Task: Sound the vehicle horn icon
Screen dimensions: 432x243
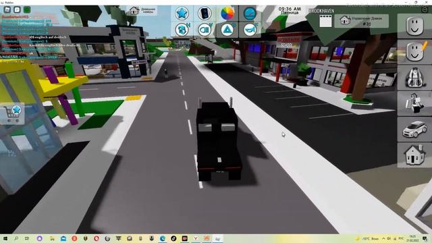Action: pyautogui.click(x=250, y=30)
